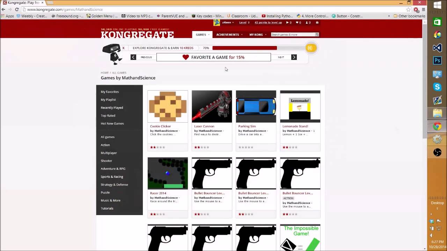Reload the page with refresh icon
This screenshot has width=447, height=251.
click(16, 9)
